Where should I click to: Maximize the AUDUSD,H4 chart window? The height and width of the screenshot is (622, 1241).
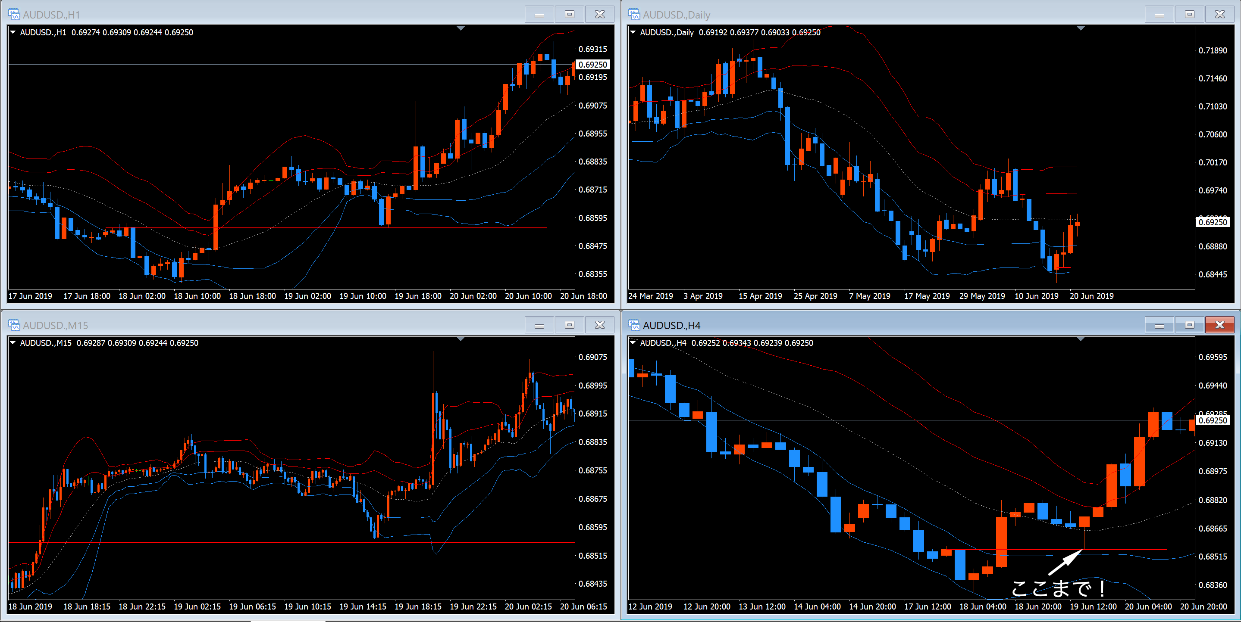pos(1189,325)
